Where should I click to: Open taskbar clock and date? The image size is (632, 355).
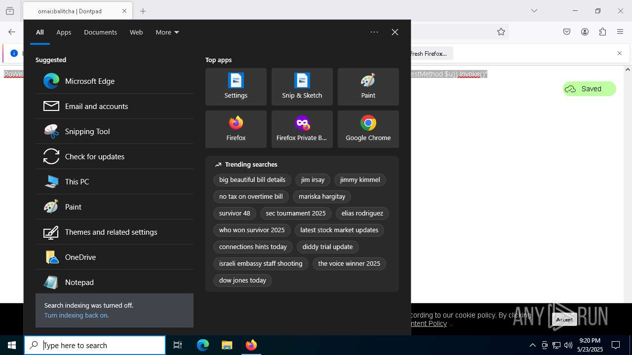click(590, 345)
